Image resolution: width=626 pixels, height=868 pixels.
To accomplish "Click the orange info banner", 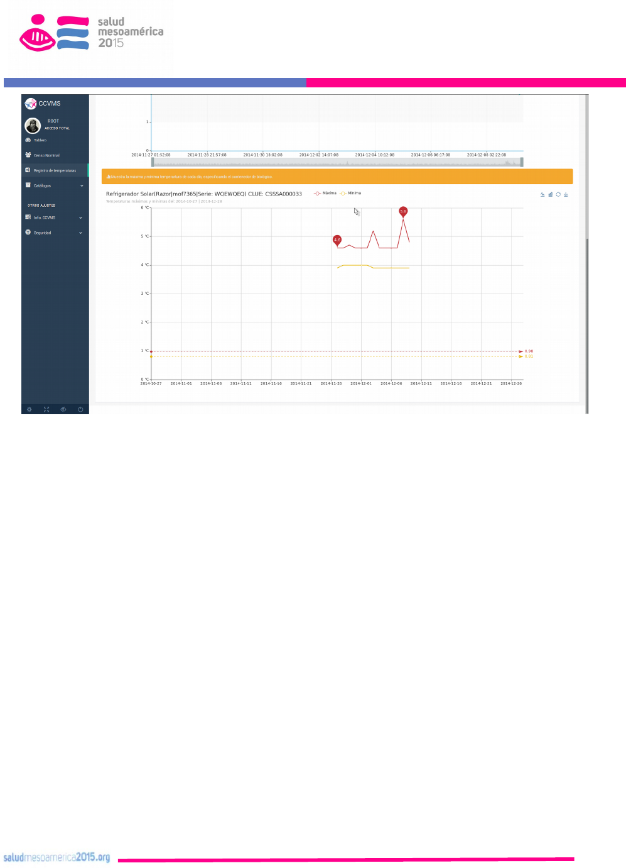I will (x=337, y=177).
